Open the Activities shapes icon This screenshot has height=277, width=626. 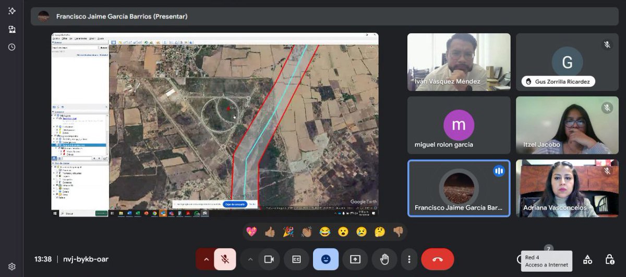coord(587,259)
